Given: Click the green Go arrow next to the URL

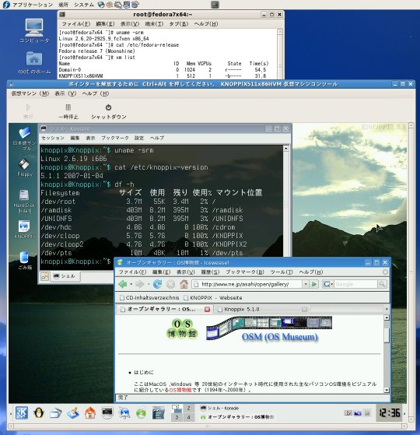Looking at the screenshot, I should click(x=314, y=284).
